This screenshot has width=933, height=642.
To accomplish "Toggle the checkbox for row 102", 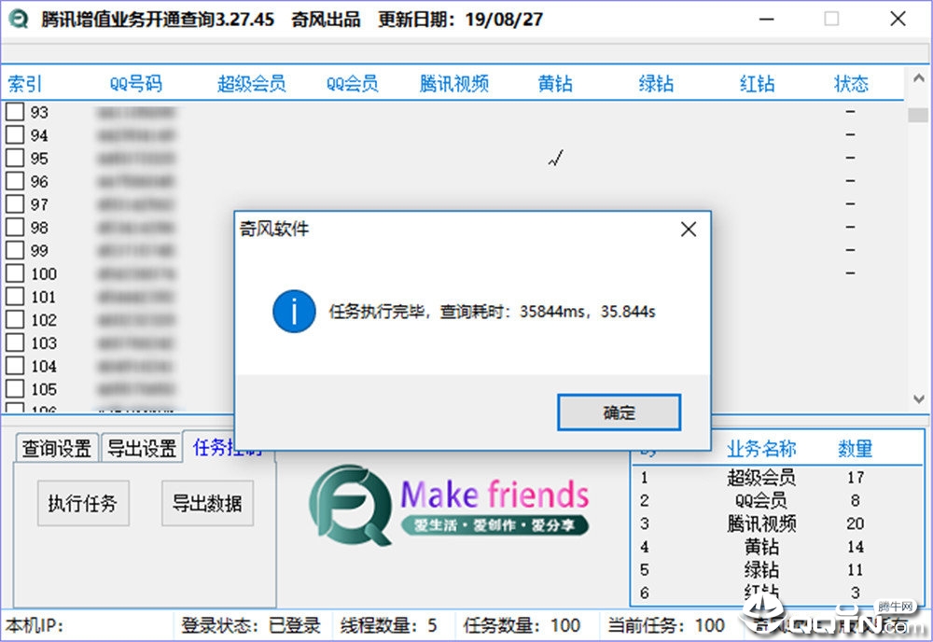I will pos(15,319).
